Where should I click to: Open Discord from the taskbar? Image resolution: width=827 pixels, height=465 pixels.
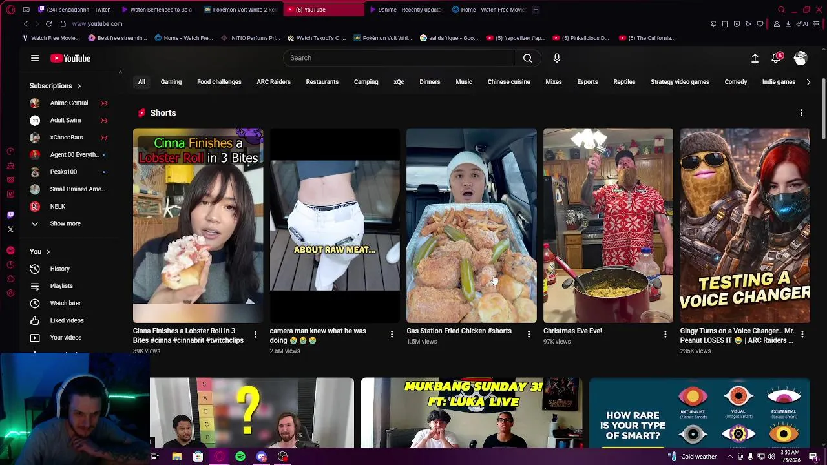pos(262,457)
